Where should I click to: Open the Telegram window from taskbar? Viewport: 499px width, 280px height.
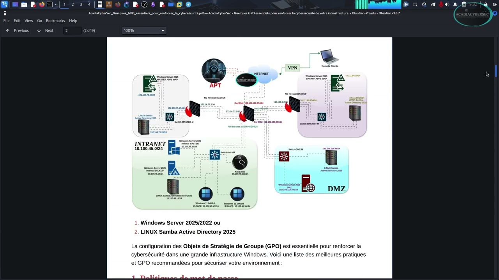188,4
